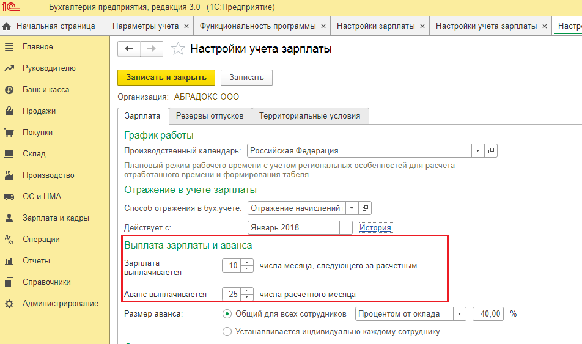Open the Производственный календарь item via open icon
The height and width of the screenshot is (344, 582).
click(491, 151)
